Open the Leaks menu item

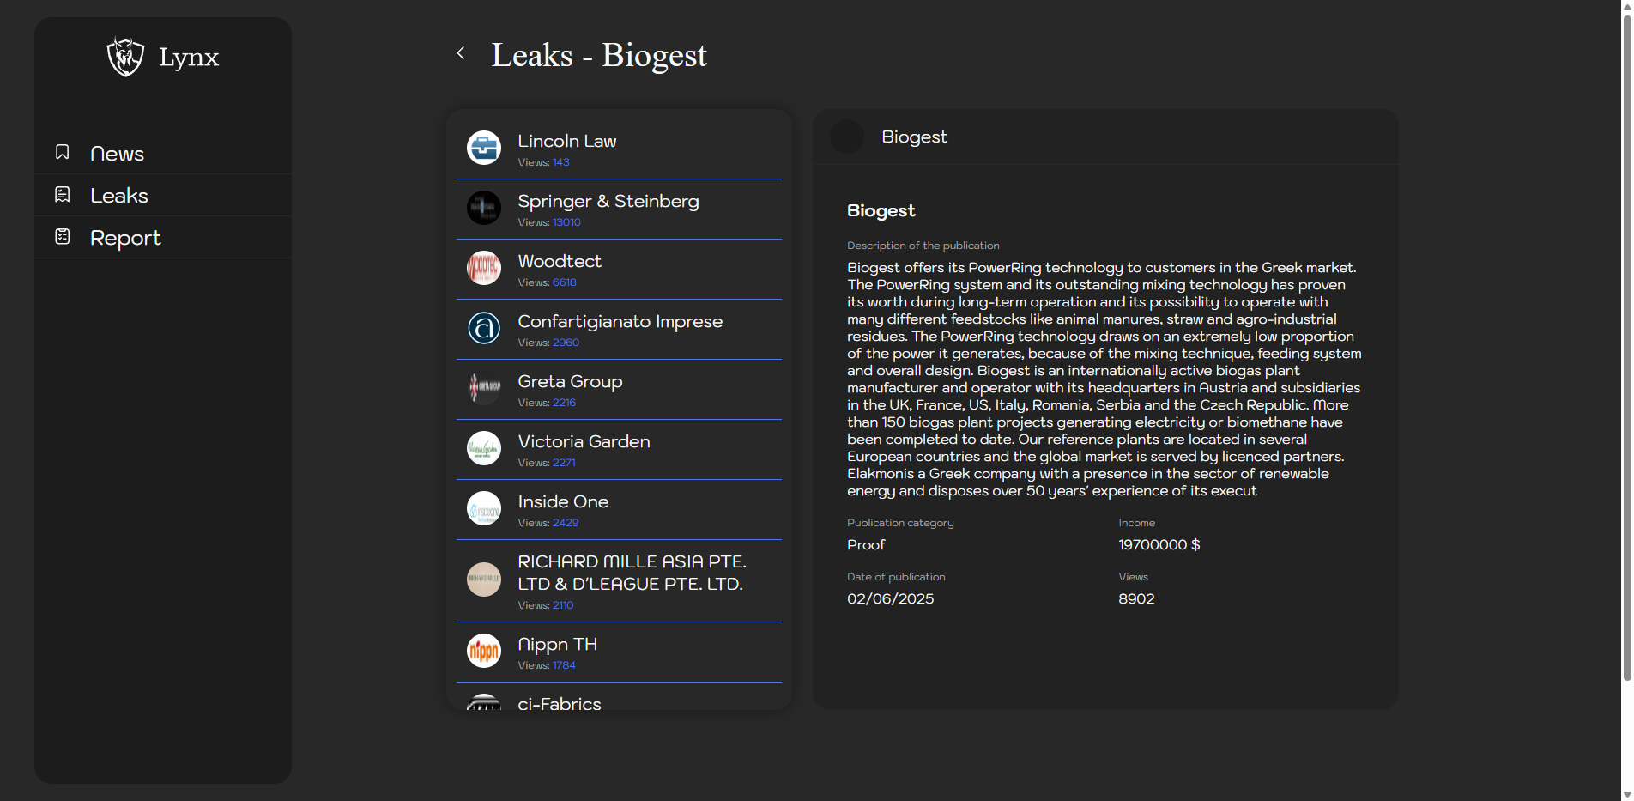[119, 196]
